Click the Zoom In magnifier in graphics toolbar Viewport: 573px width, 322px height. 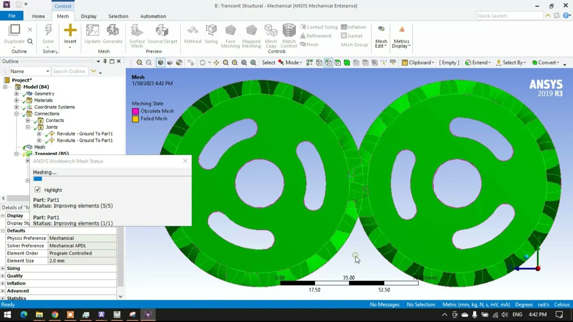pos(139,63)
